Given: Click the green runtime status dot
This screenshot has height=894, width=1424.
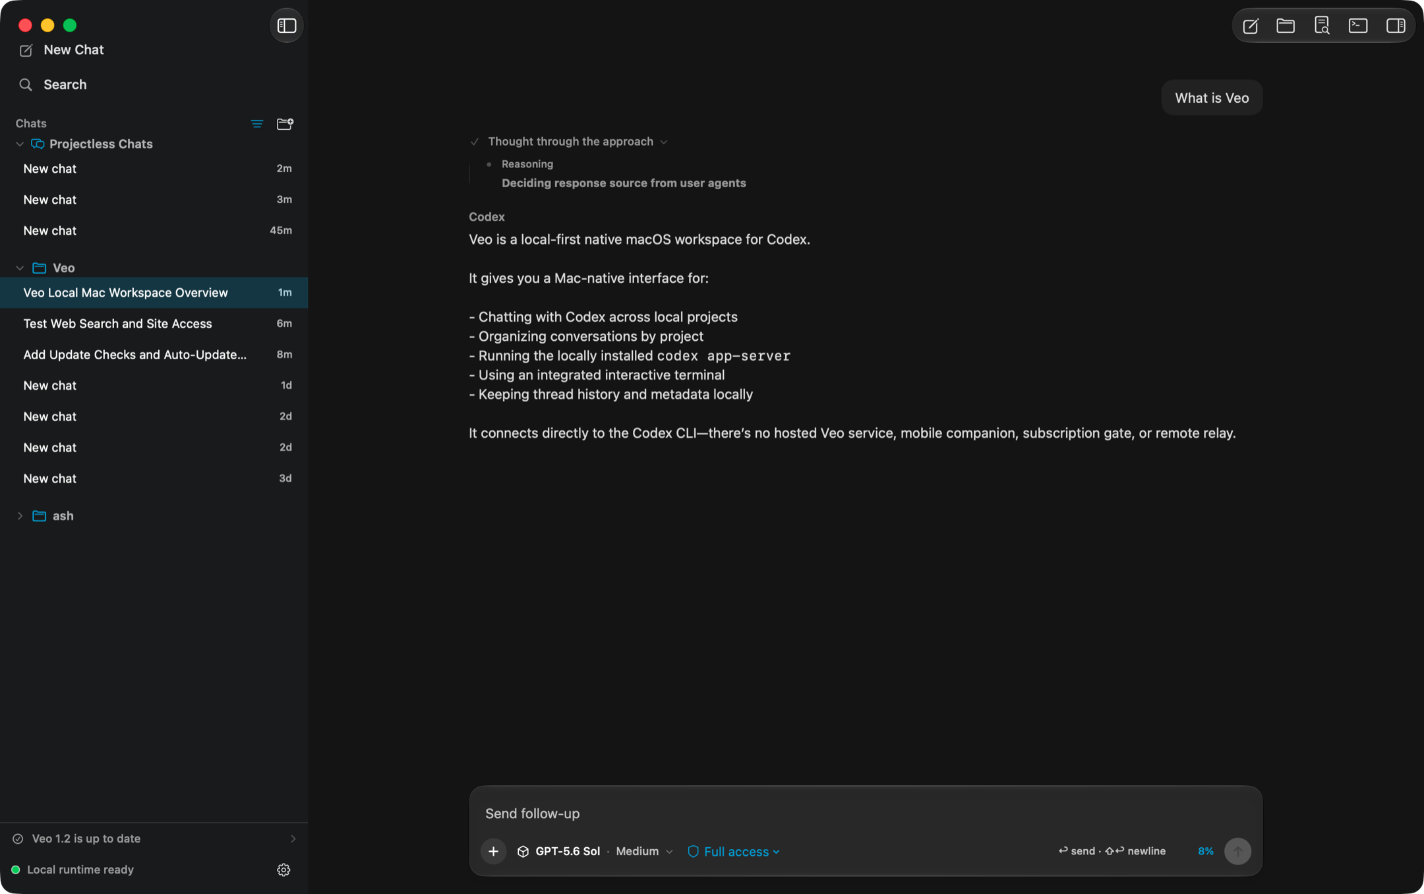Looking at the screenshot, I should coord(16,870).
